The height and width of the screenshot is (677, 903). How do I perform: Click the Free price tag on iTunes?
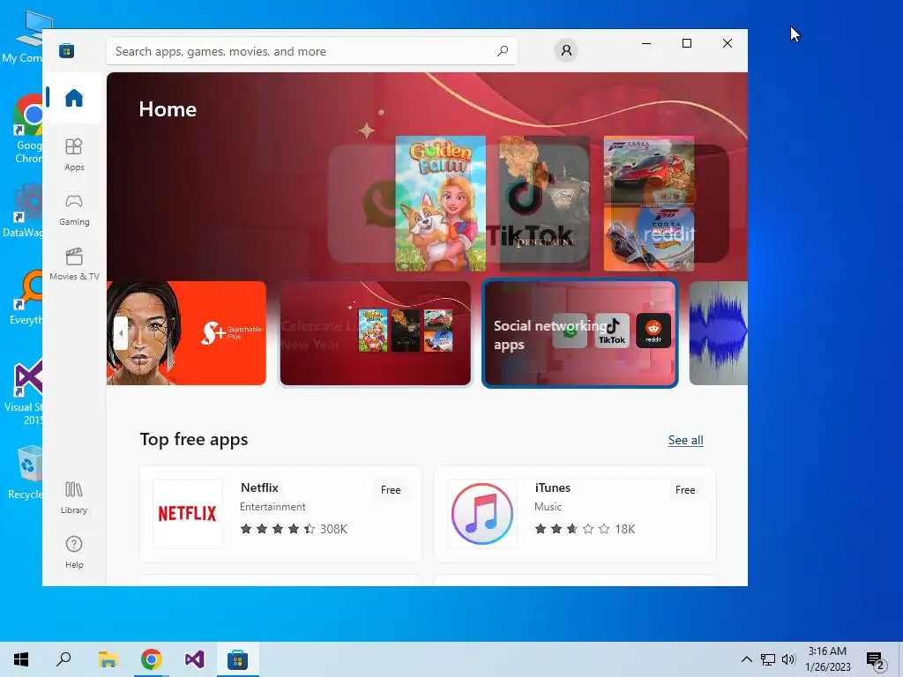click(x=685, y=490)
